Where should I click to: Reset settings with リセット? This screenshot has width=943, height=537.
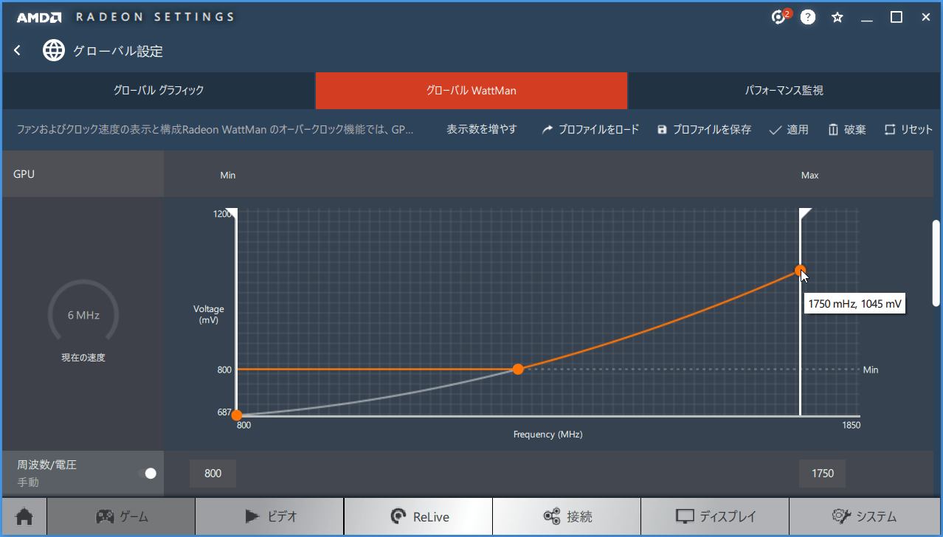pos(908,130)
